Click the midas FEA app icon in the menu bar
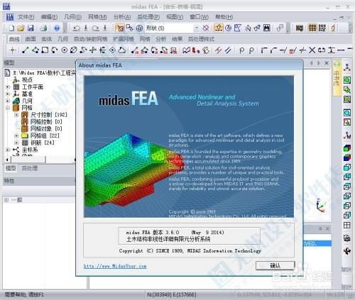 (x=10, y=17)
